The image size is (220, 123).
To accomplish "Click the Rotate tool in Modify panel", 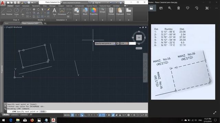I will [38, 10].
